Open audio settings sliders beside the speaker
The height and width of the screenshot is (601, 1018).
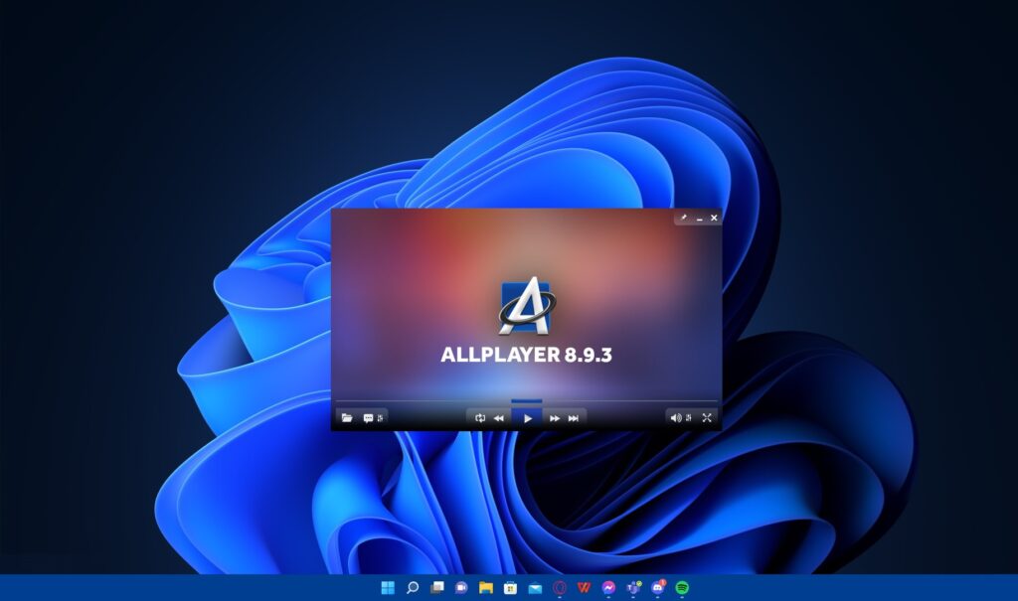688,418
